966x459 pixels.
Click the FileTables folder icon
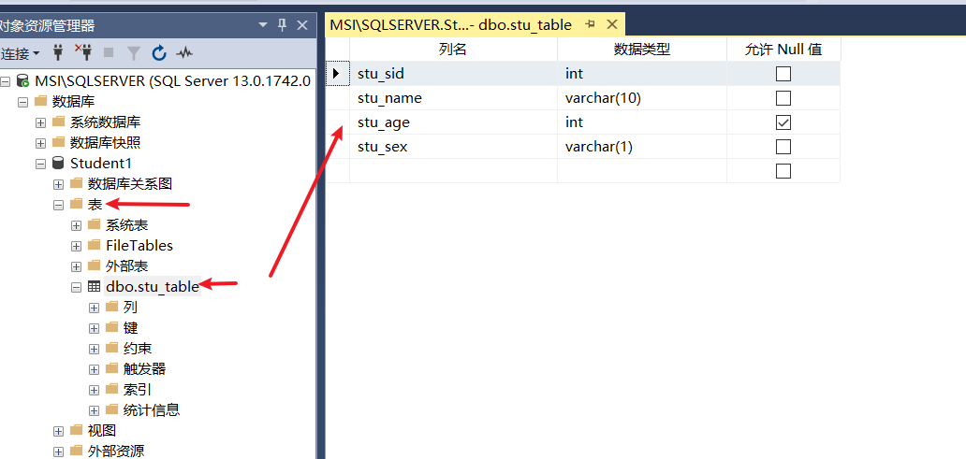pyautogui.click(x=94, y=245)
